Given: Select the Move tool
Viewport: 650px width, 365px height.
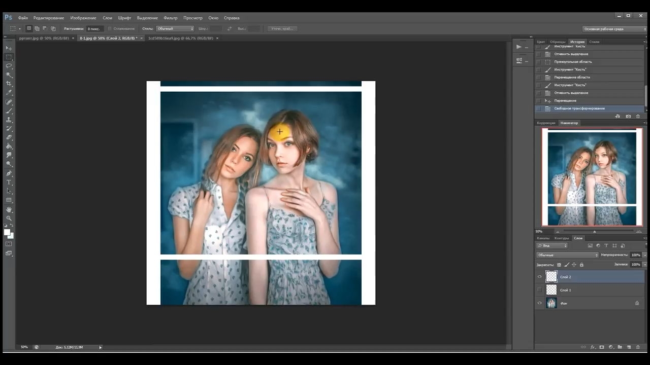Looking at the screenshot, I should [x=9, y=48].
